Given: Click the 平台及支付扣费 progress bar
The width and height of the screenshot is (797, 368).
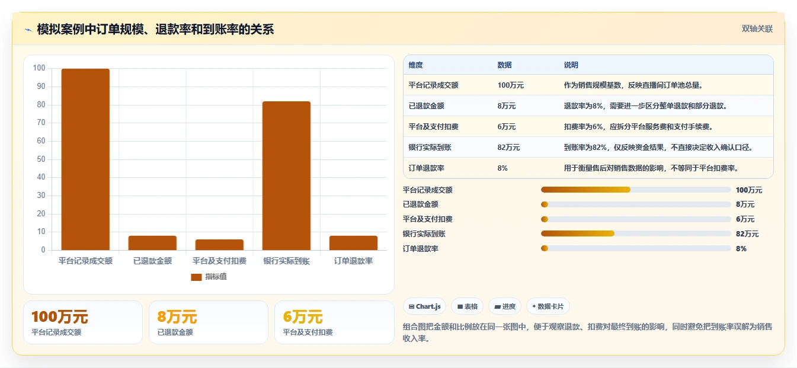Looking at the screenshot, I should click(636, 219).
